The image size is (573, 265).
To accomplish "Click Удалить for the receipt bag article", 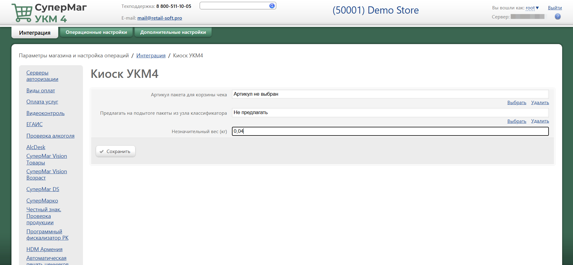I will tap(540, 103).
